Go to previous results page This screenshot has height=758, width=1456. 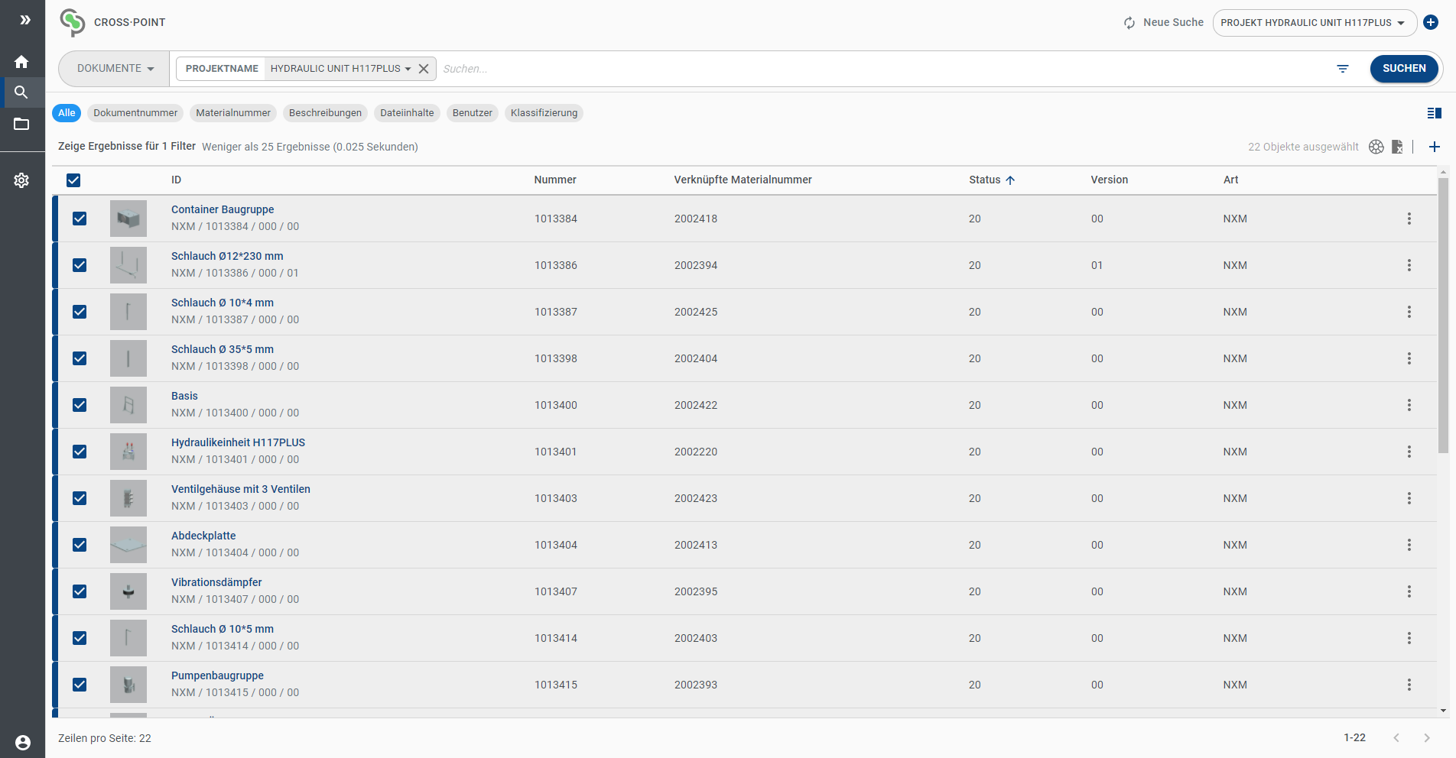click(1396, 738)
